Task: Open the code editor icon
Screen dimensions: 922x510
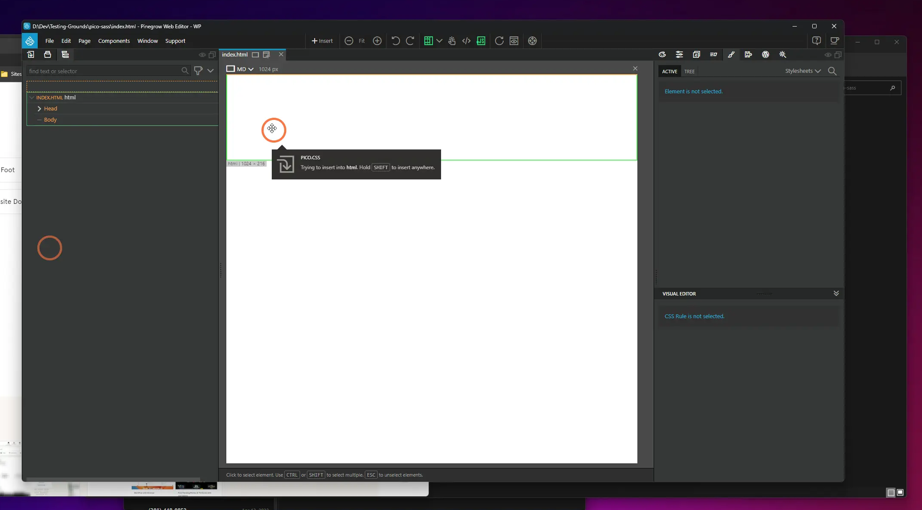Action: [x=466, y=41]
